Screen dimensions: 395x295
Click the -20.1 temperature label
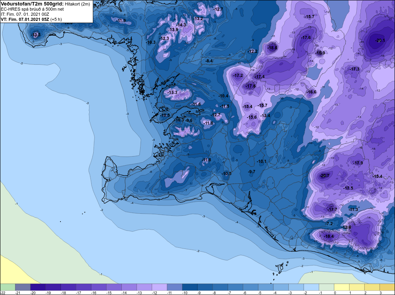380,40
